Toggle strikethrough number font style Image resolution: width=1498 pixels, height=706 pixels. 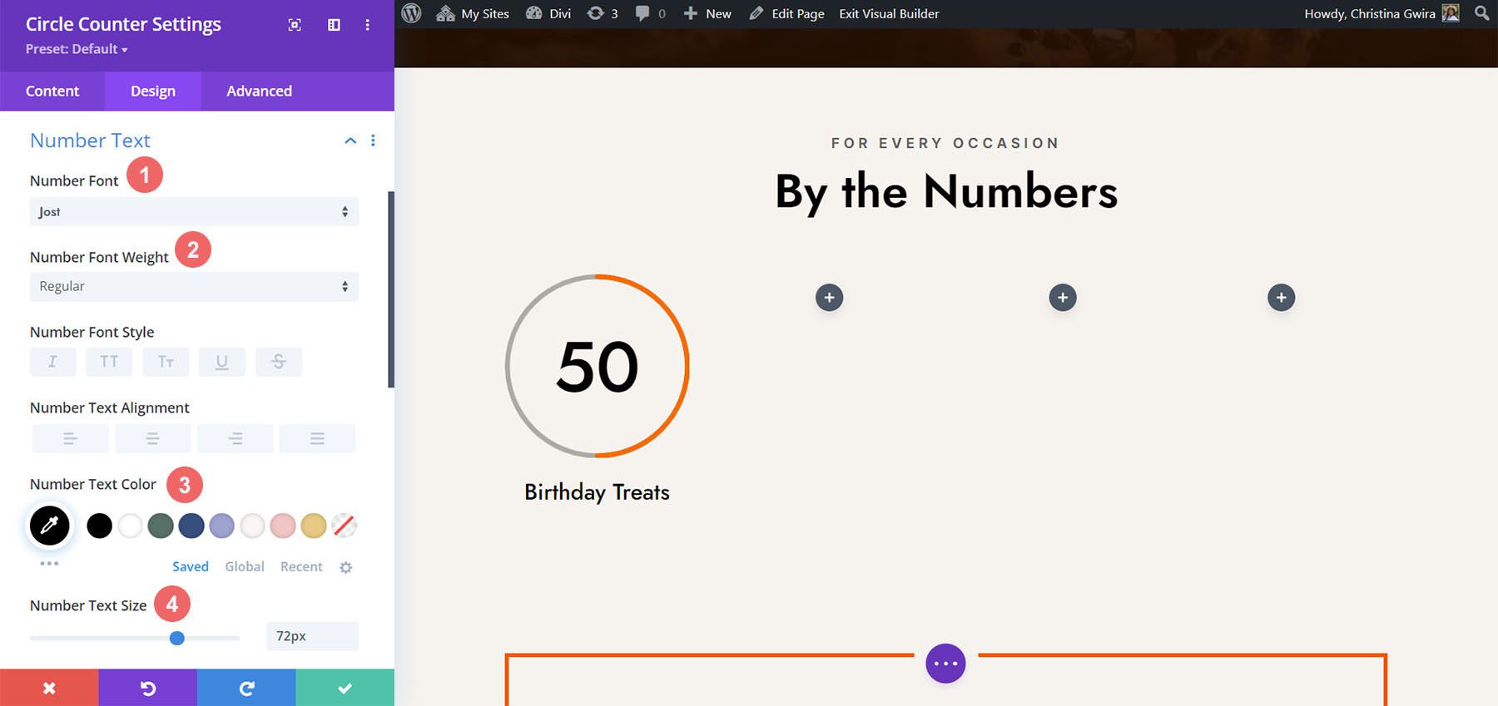tap(279, 362)
